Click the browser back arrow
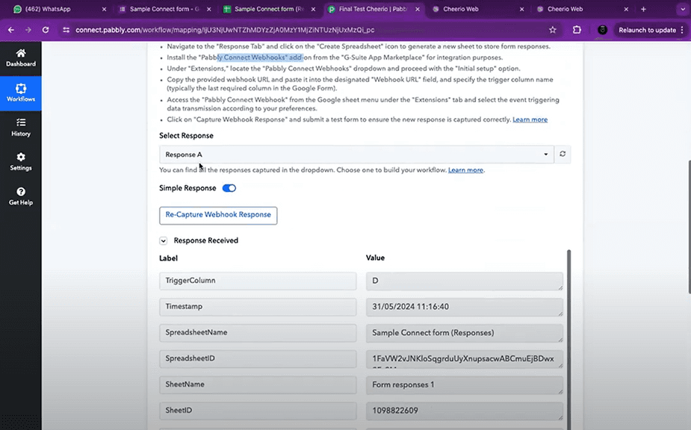Image resolution: width=691 pixels, height=430 pixels. tap(11, 30)
